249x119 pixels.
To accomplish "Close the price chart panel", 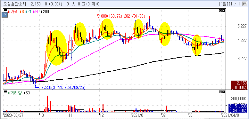I will pos(224,11).
